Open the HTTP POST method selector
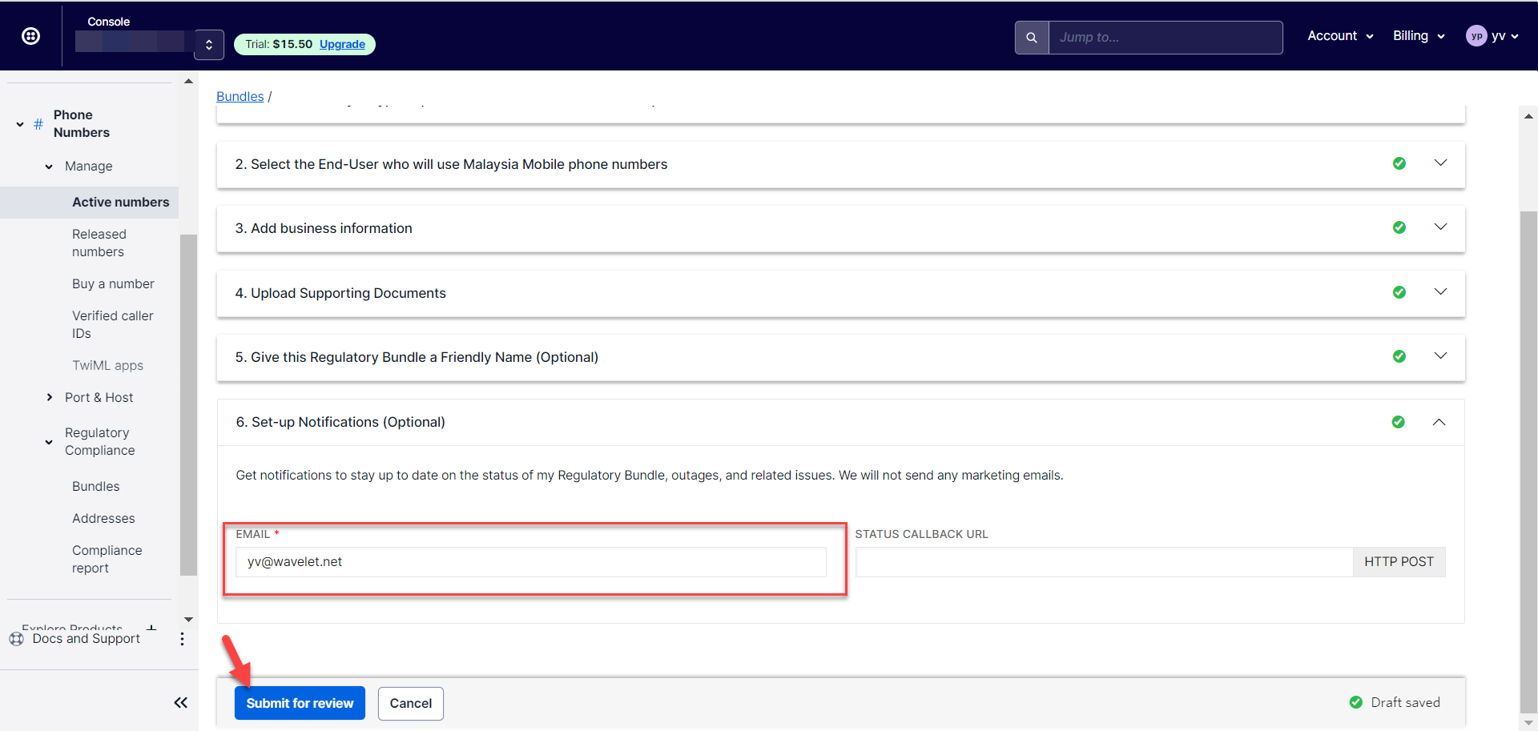The image size is (1538, 731). pos(1399,562)
